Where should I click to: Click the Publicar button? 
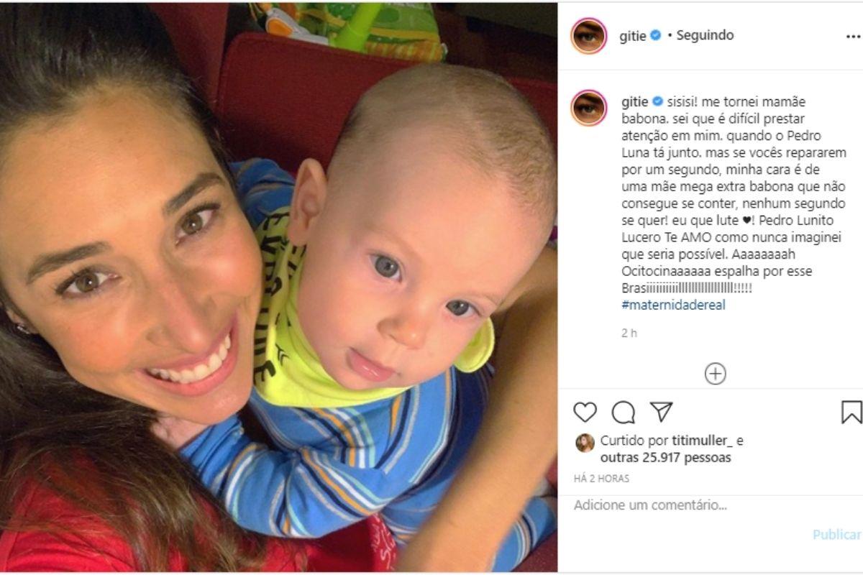point(837,534)
